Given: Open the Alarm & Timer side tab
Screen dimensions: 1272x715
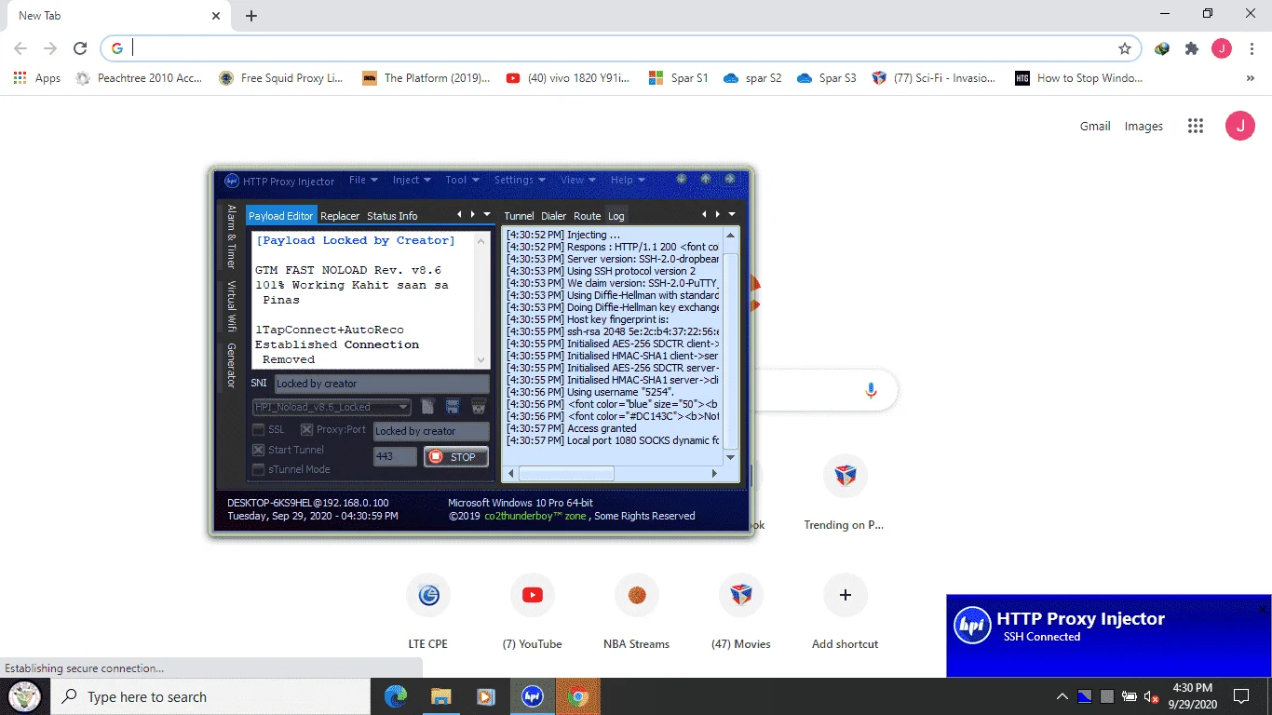Looking at the screenshot, I should (232, 237).
